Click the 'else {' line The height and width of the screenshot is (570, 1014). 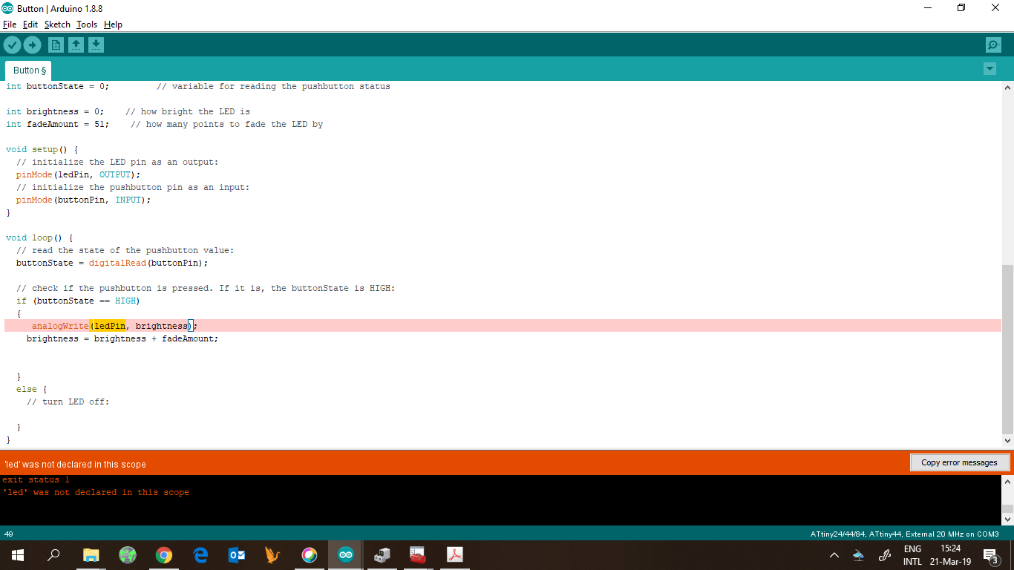[x=32, y=390]
